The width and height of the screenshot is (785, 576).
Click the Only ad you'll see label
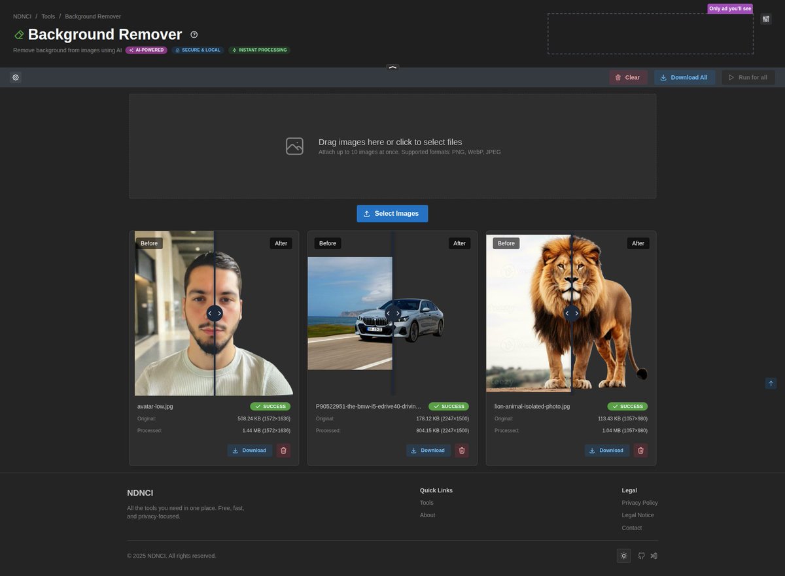tap(730, 8)
